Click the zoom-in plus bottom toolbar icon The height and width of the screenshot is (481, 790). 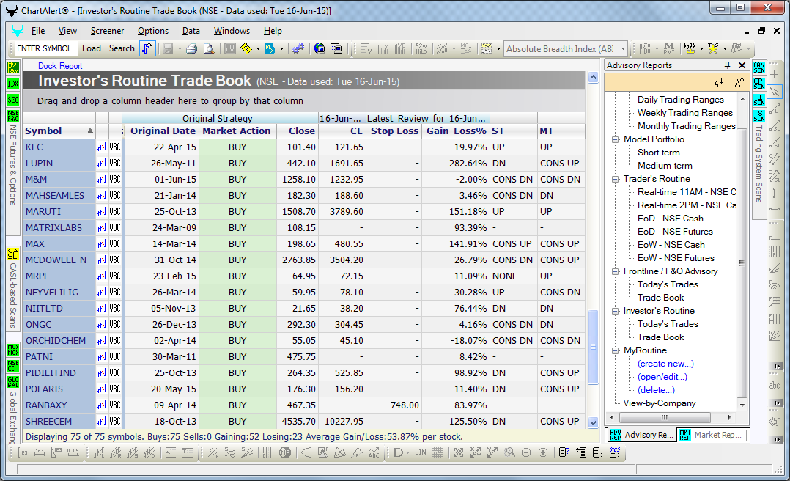542,452
